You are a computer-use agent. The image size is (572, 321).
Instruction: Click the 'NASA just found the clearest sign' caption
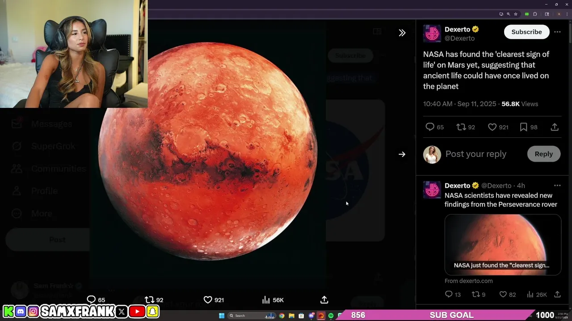click(501, 265)
